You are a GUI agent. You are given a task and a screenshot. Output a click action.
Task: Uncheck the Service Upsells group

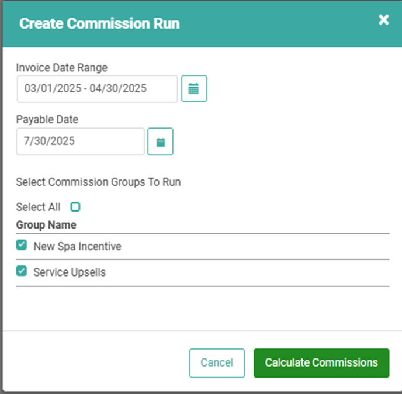click(21, 271)
